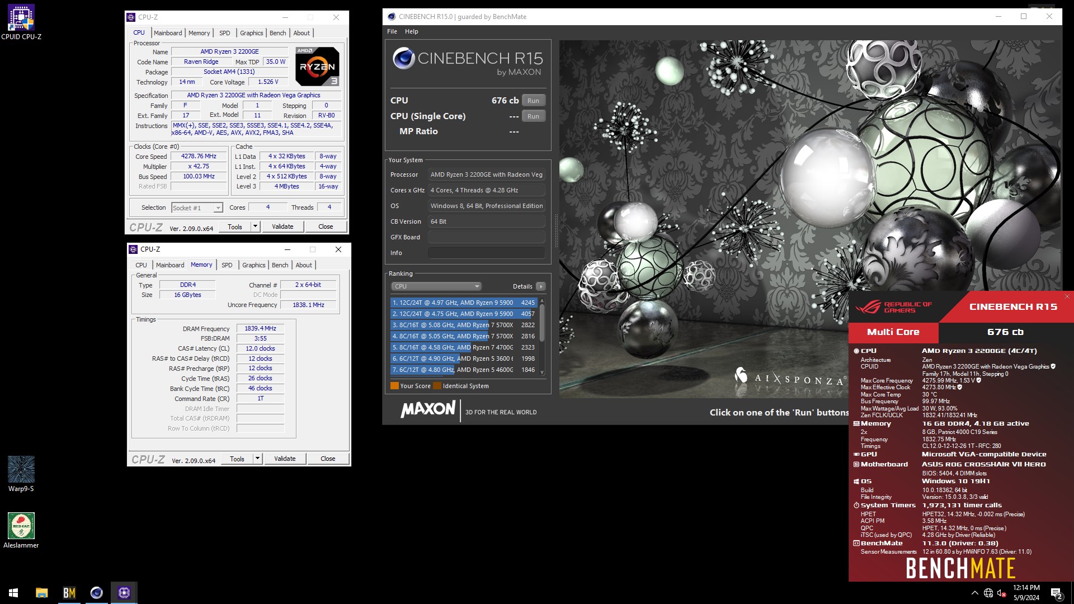The image size is (1074, 604).
Task: Open SPD tab in top CPU-Z window
Action: click(x=225, y=33)
